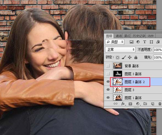Image resolution: width=162 pixels, height=135 pixels.
Task: Create a new layer icon
Action: (x=153, y=104)
